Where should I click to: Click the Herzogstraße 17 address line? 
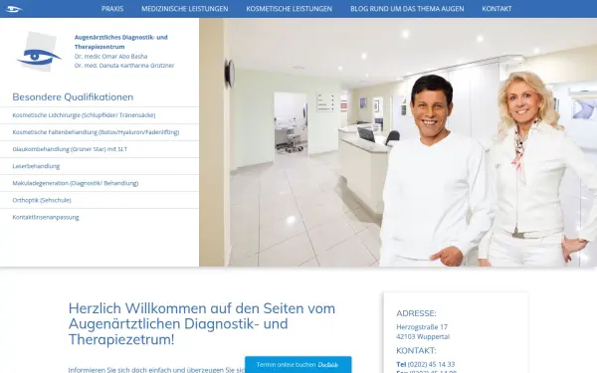coord(422,327)
